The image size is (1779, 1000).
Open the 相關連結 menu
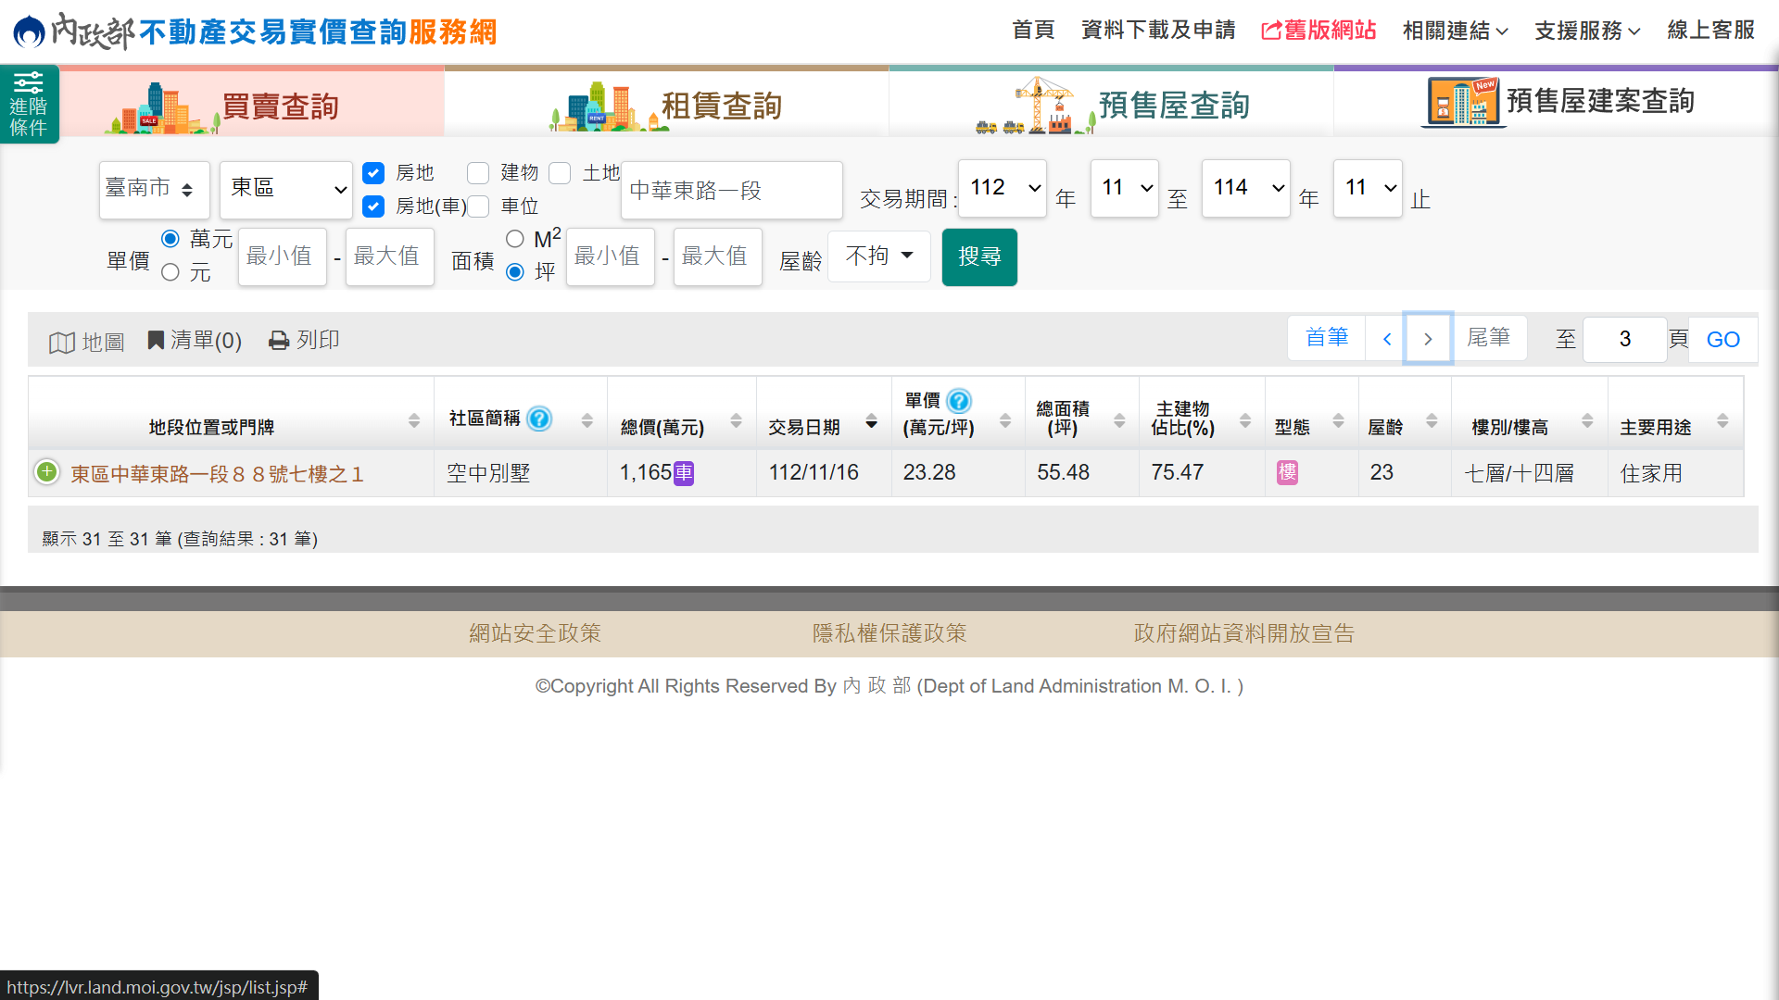click(x=1455, y=31)
